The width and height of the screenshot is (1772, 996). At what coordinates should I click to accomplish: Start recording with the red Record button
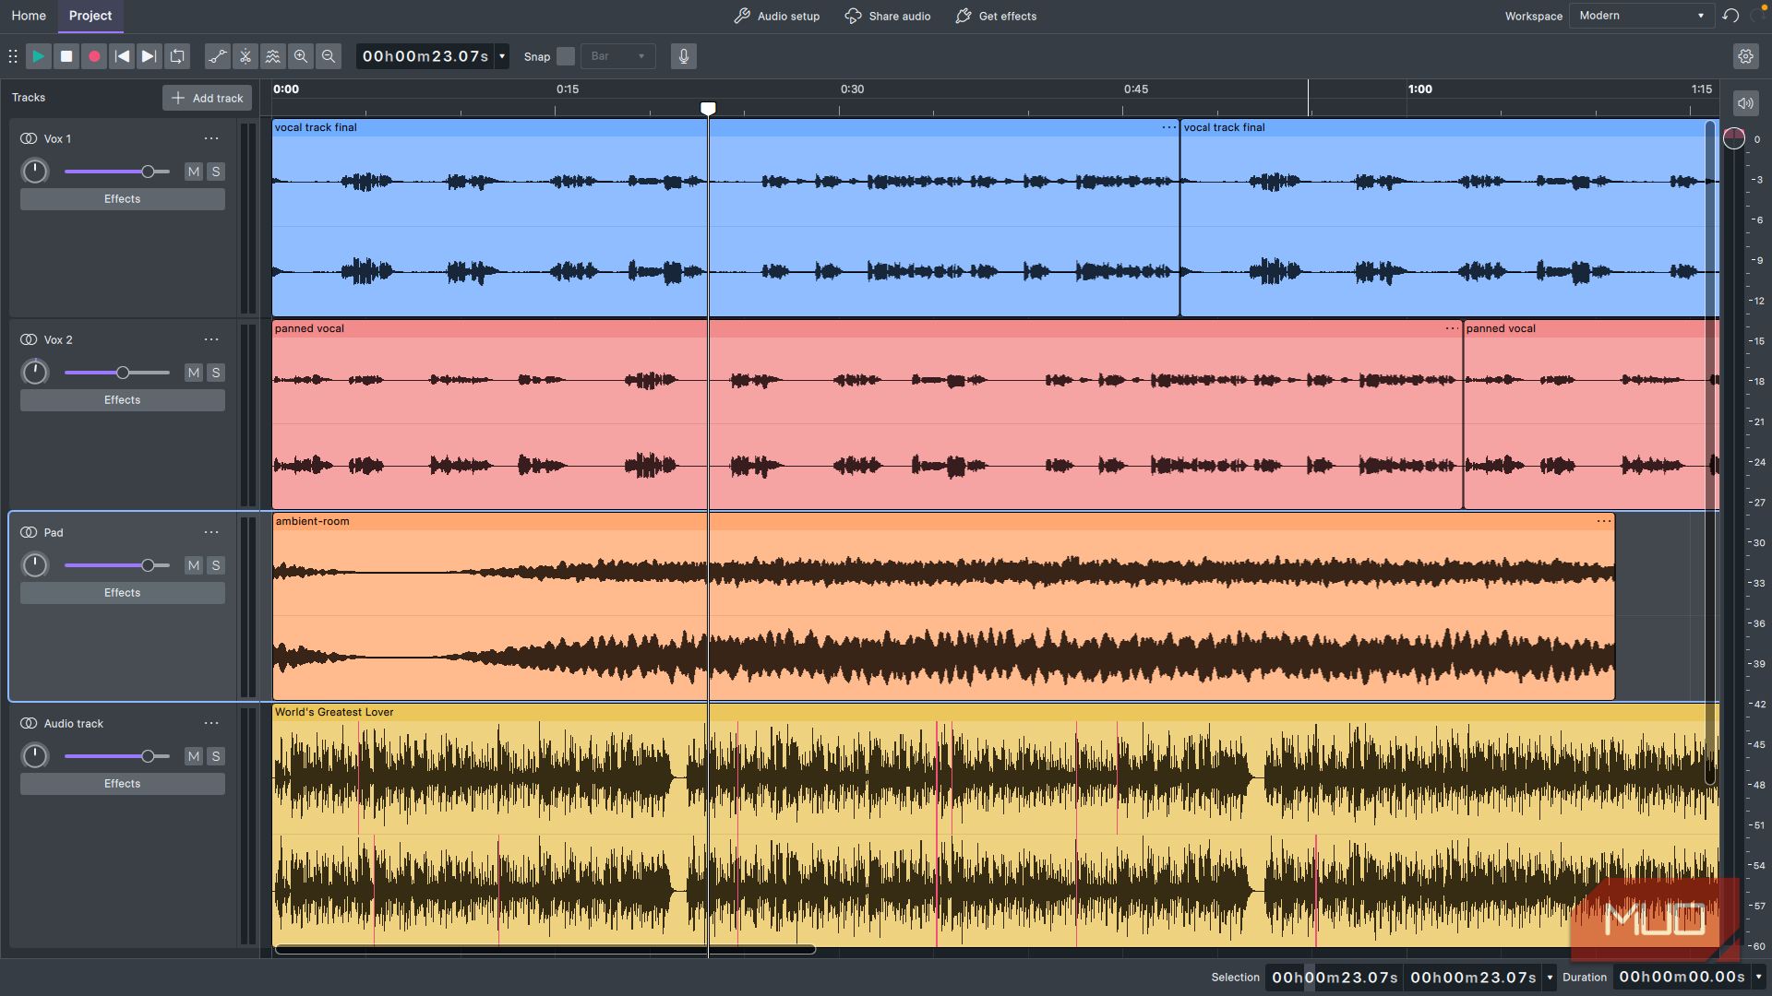pyautogui.click(x=94, y=56)
